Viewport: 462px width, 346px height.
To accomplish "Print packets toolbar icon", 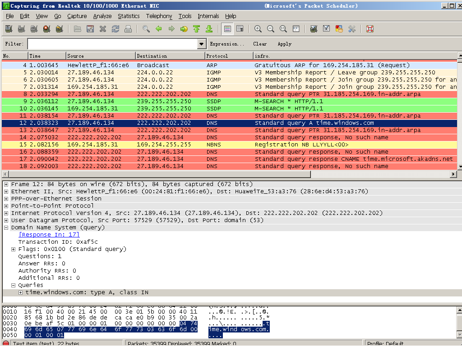I will click(128, 29).
